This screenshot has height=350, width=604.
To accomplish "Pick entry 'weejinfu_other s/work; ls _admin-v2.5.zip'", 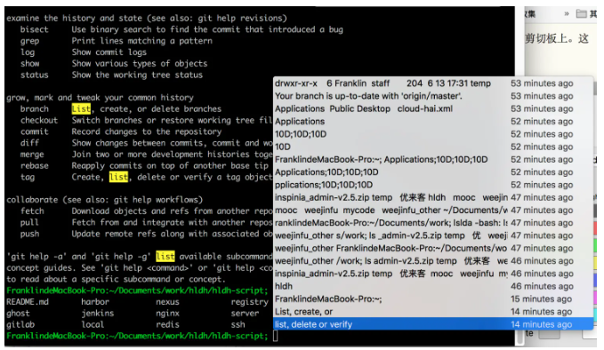I will pos(433,235).
